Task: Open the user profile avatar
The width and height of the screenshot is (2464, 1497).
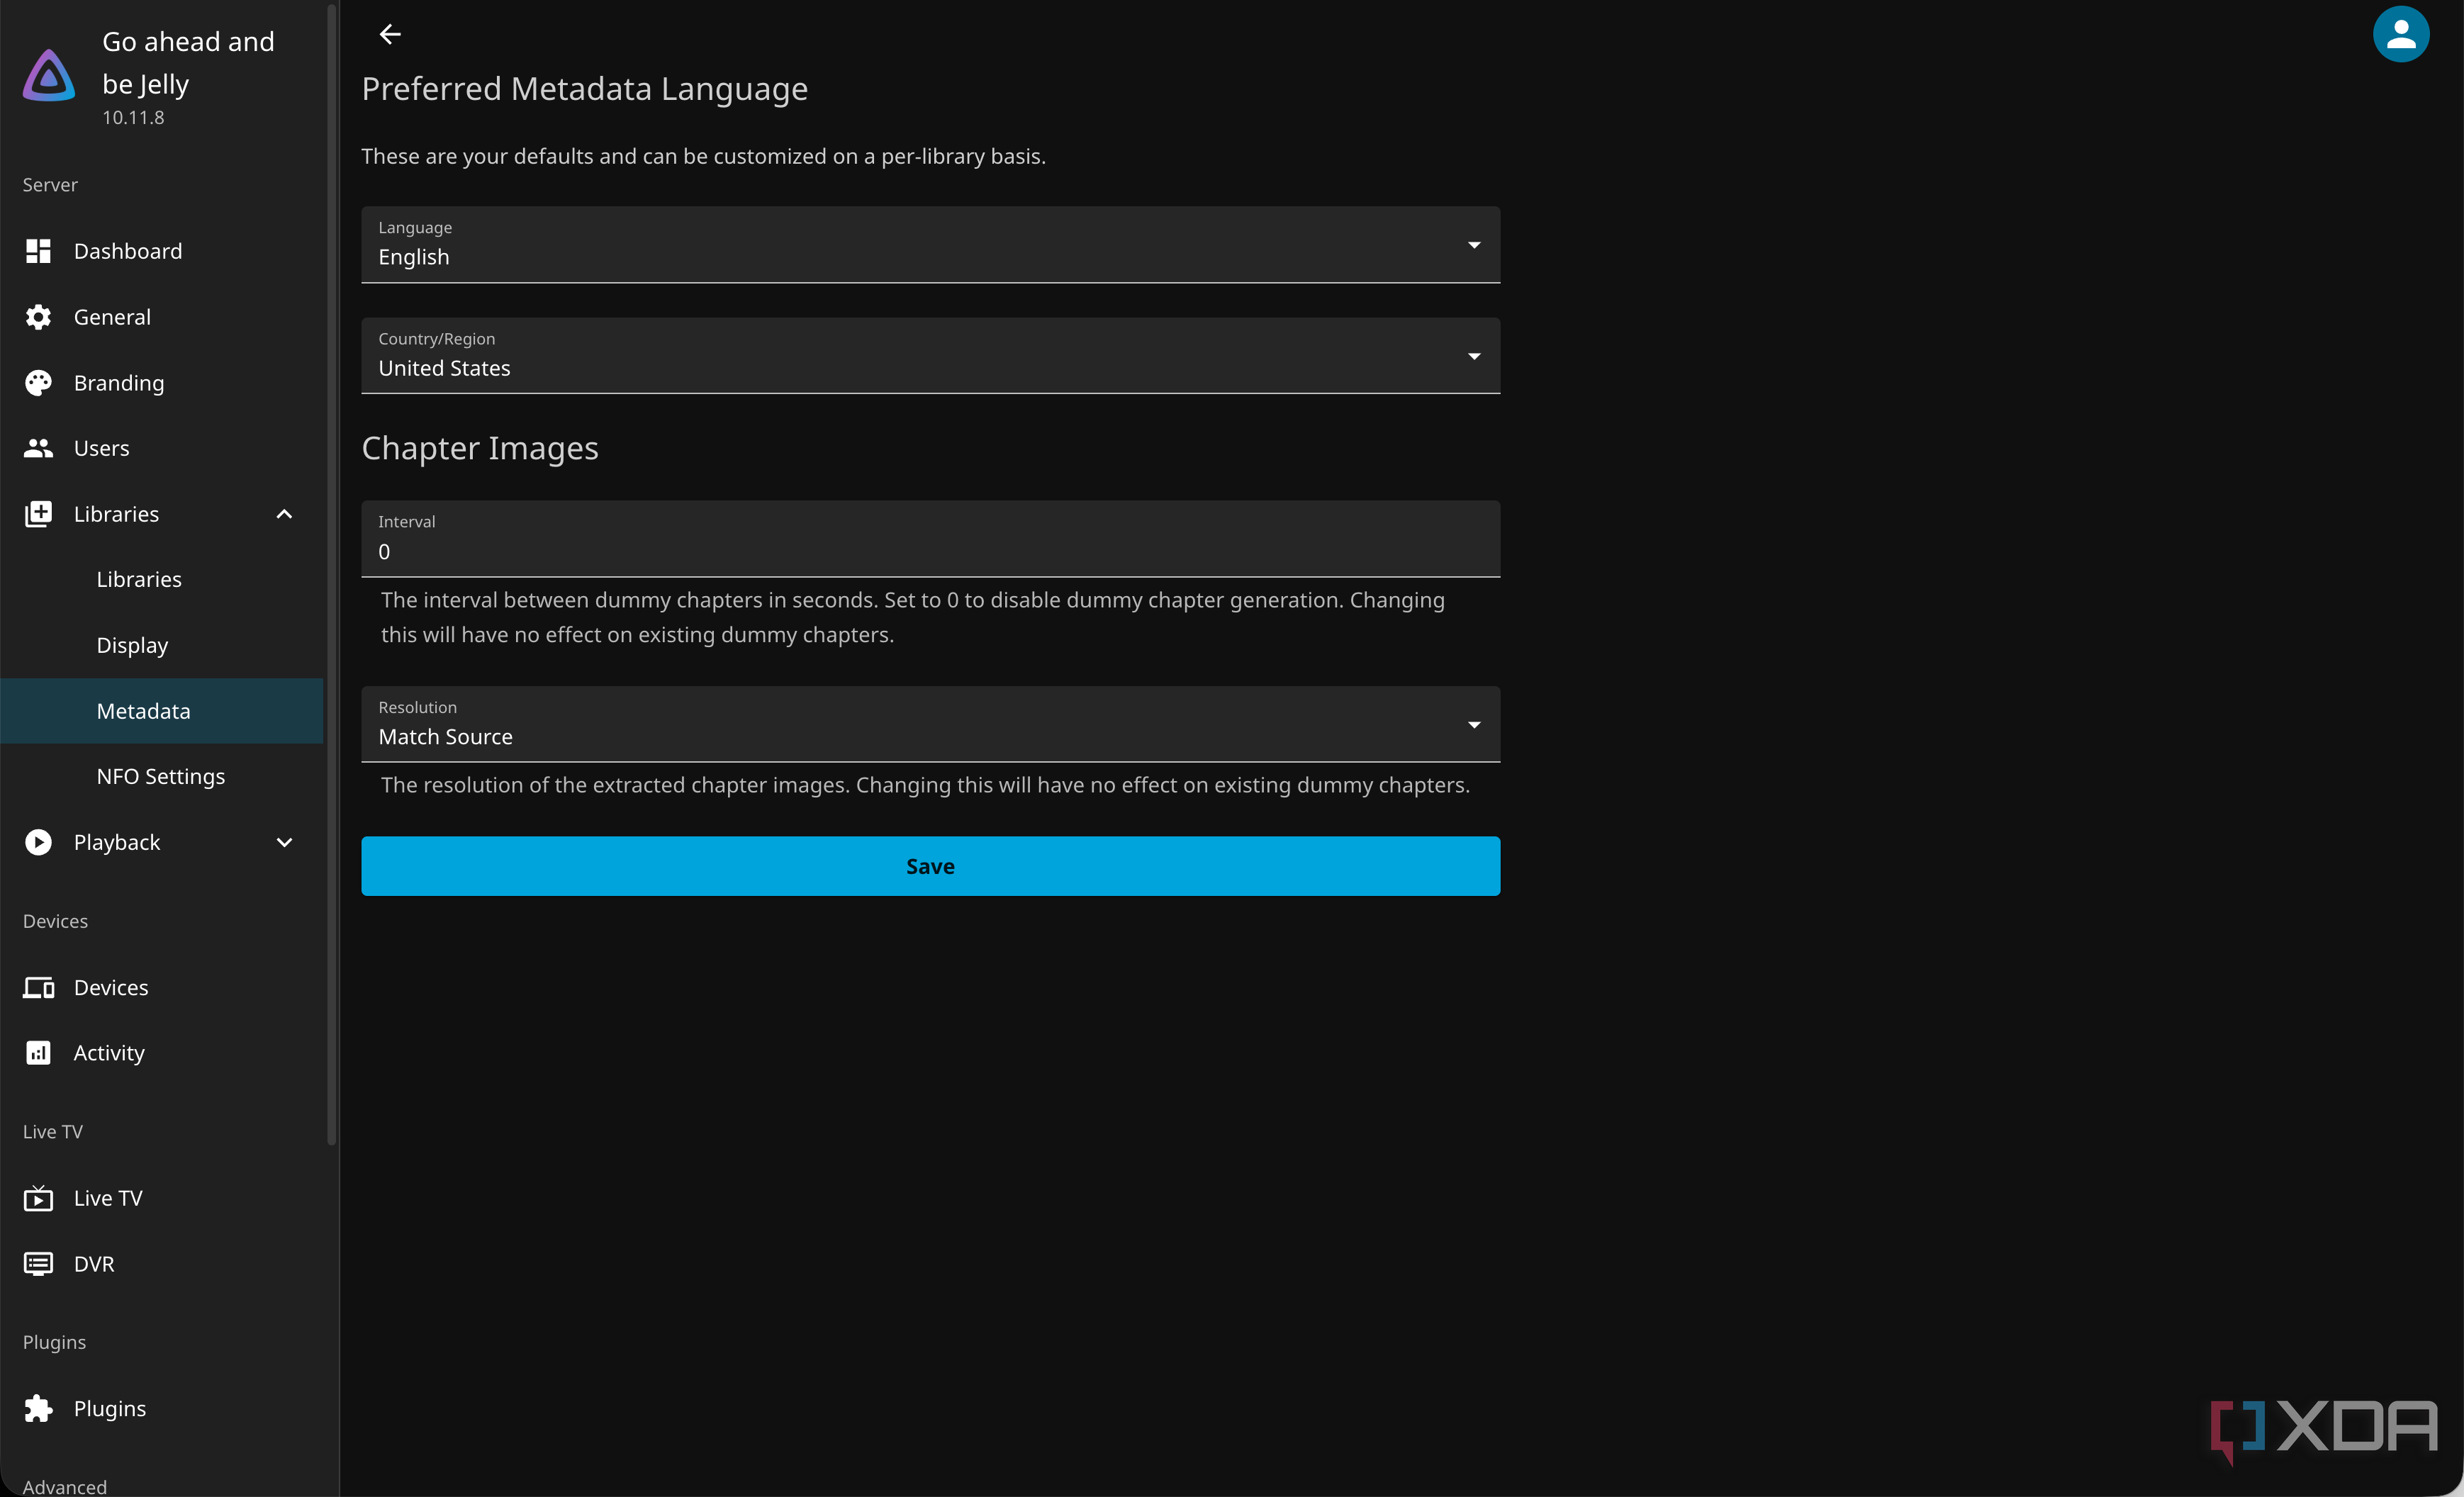Action: (x=2400, y=34)
